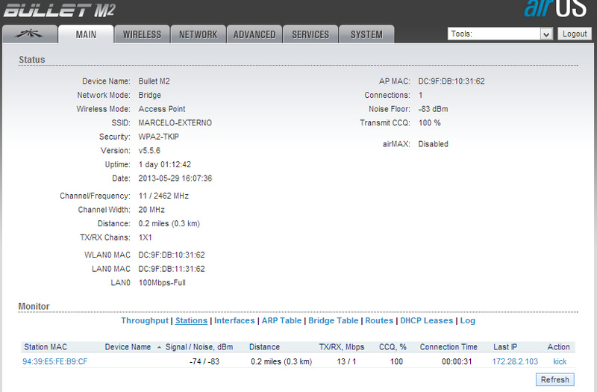Click the Channel Width value 20 MHz
The image size is (597, 392).
point(151,210)
